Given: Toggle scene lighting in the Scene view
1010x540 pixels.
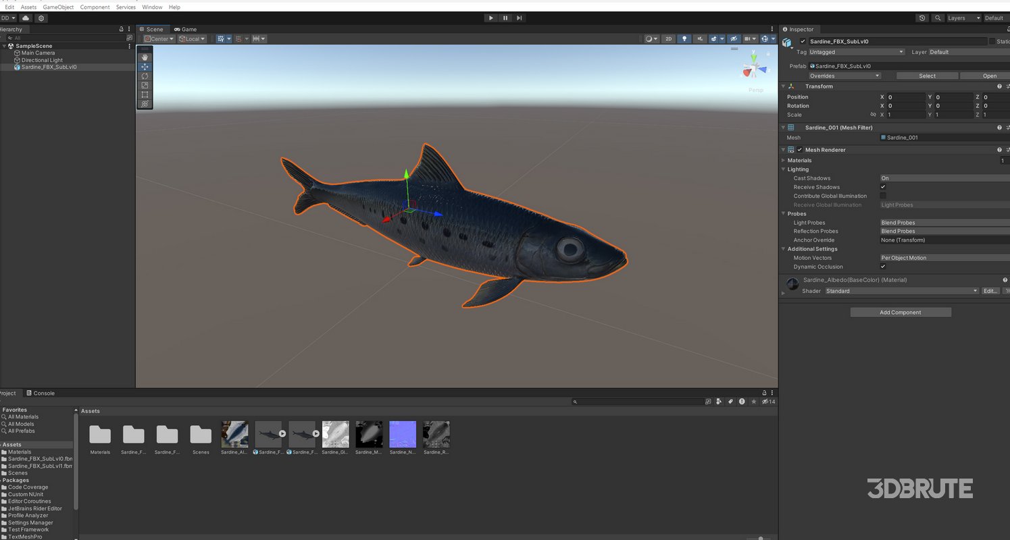Looking at the screenshot, I should coord(684,38).
